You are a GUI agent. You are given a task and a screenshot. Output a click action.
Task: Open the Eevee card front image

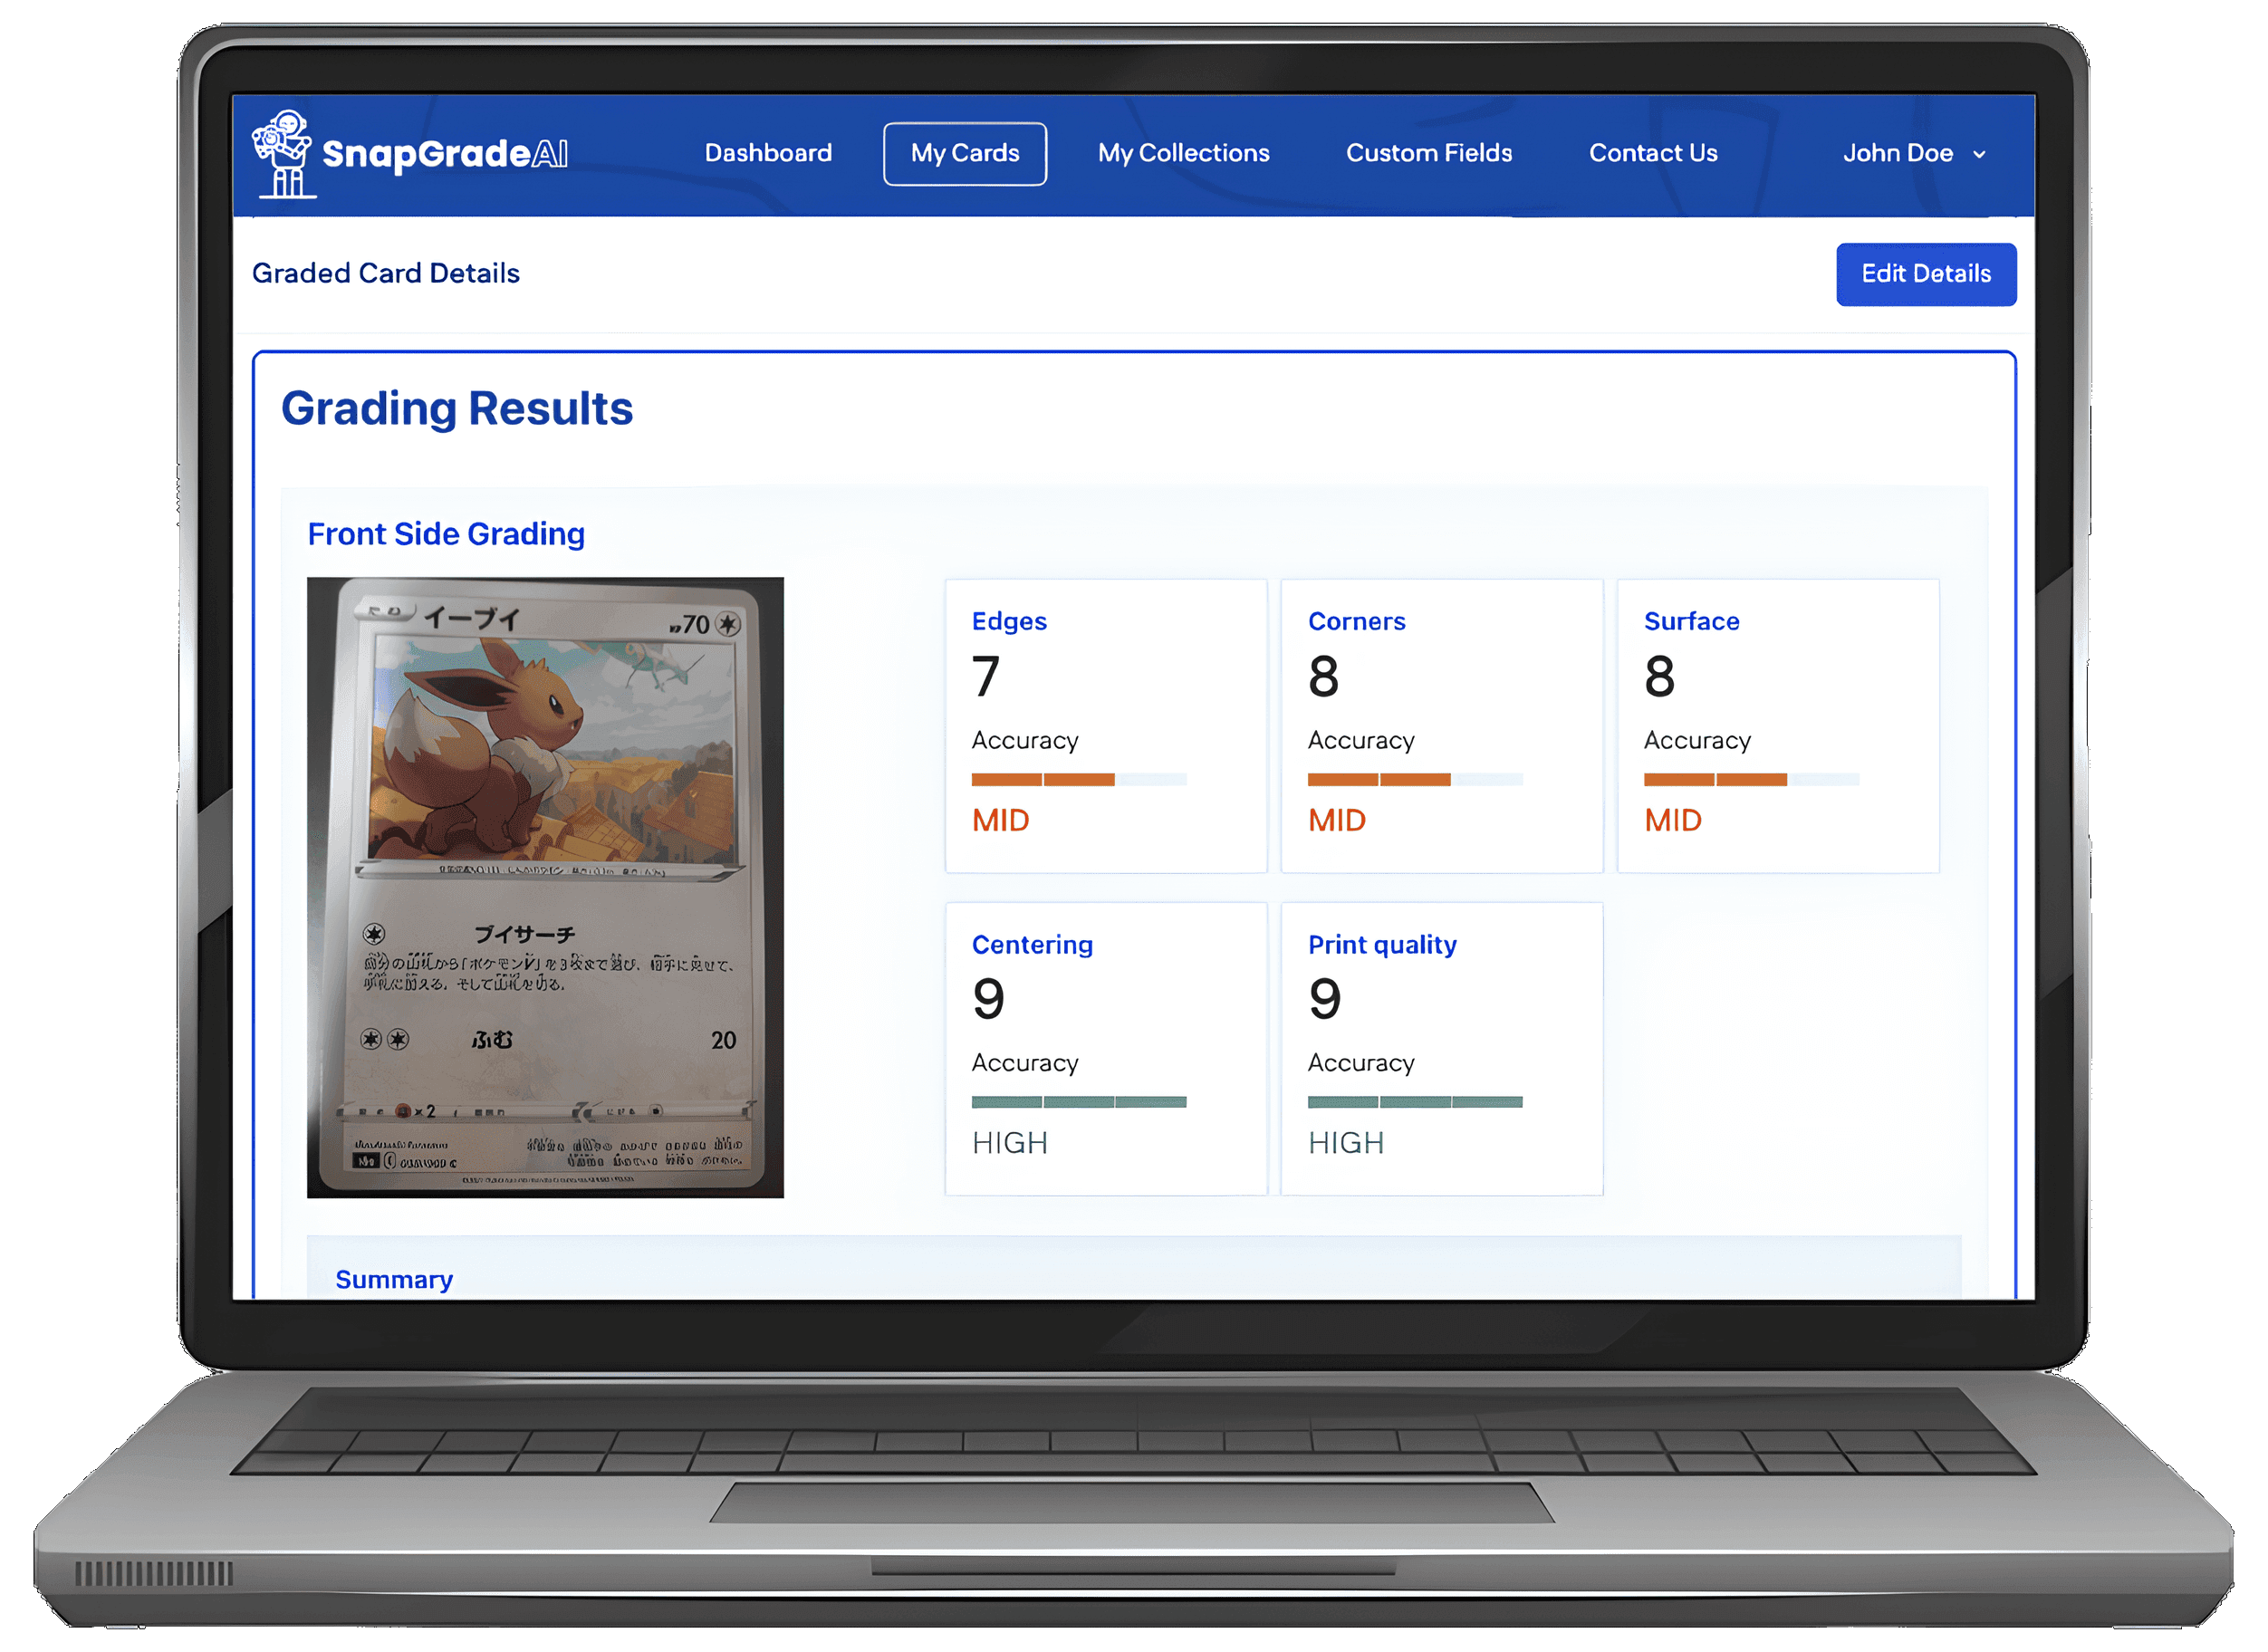coord(545,887)
